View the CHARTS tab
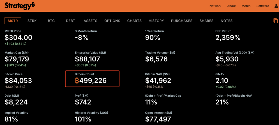Screen dimensions: 279x125 pos(134,21)
